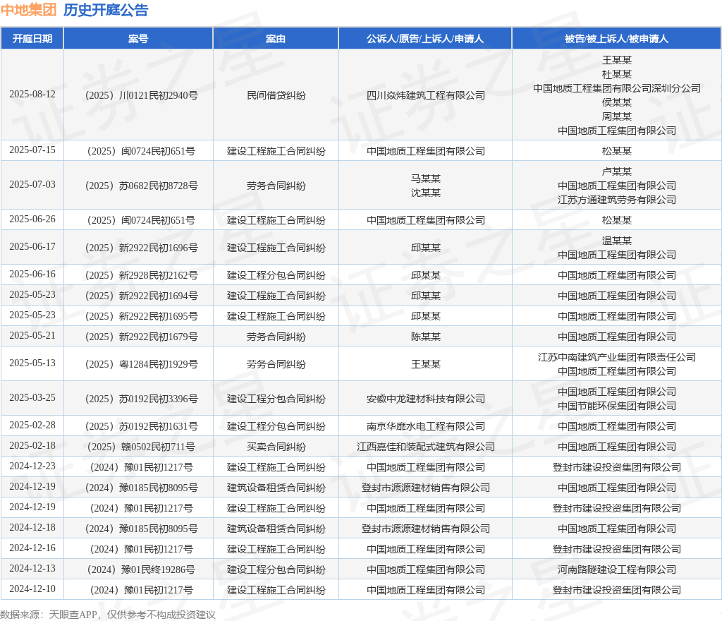
Task: Select case number 苏0192民初3396号
Action: tap(141, 399)
